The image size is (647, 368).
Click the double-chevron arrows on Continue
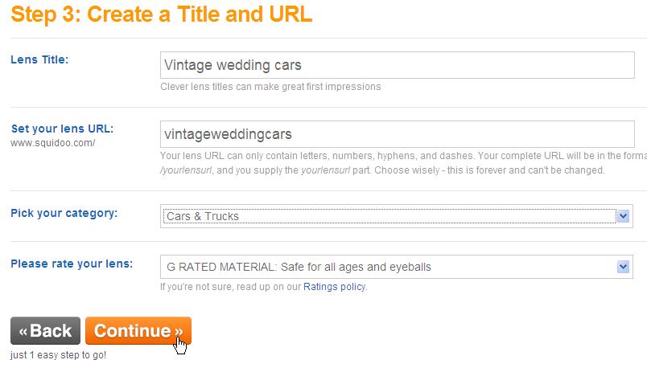point(179,331)
